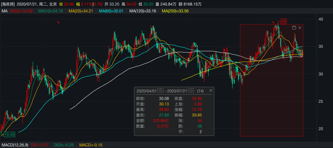Close the interval statistics popup

coord(211,91)
